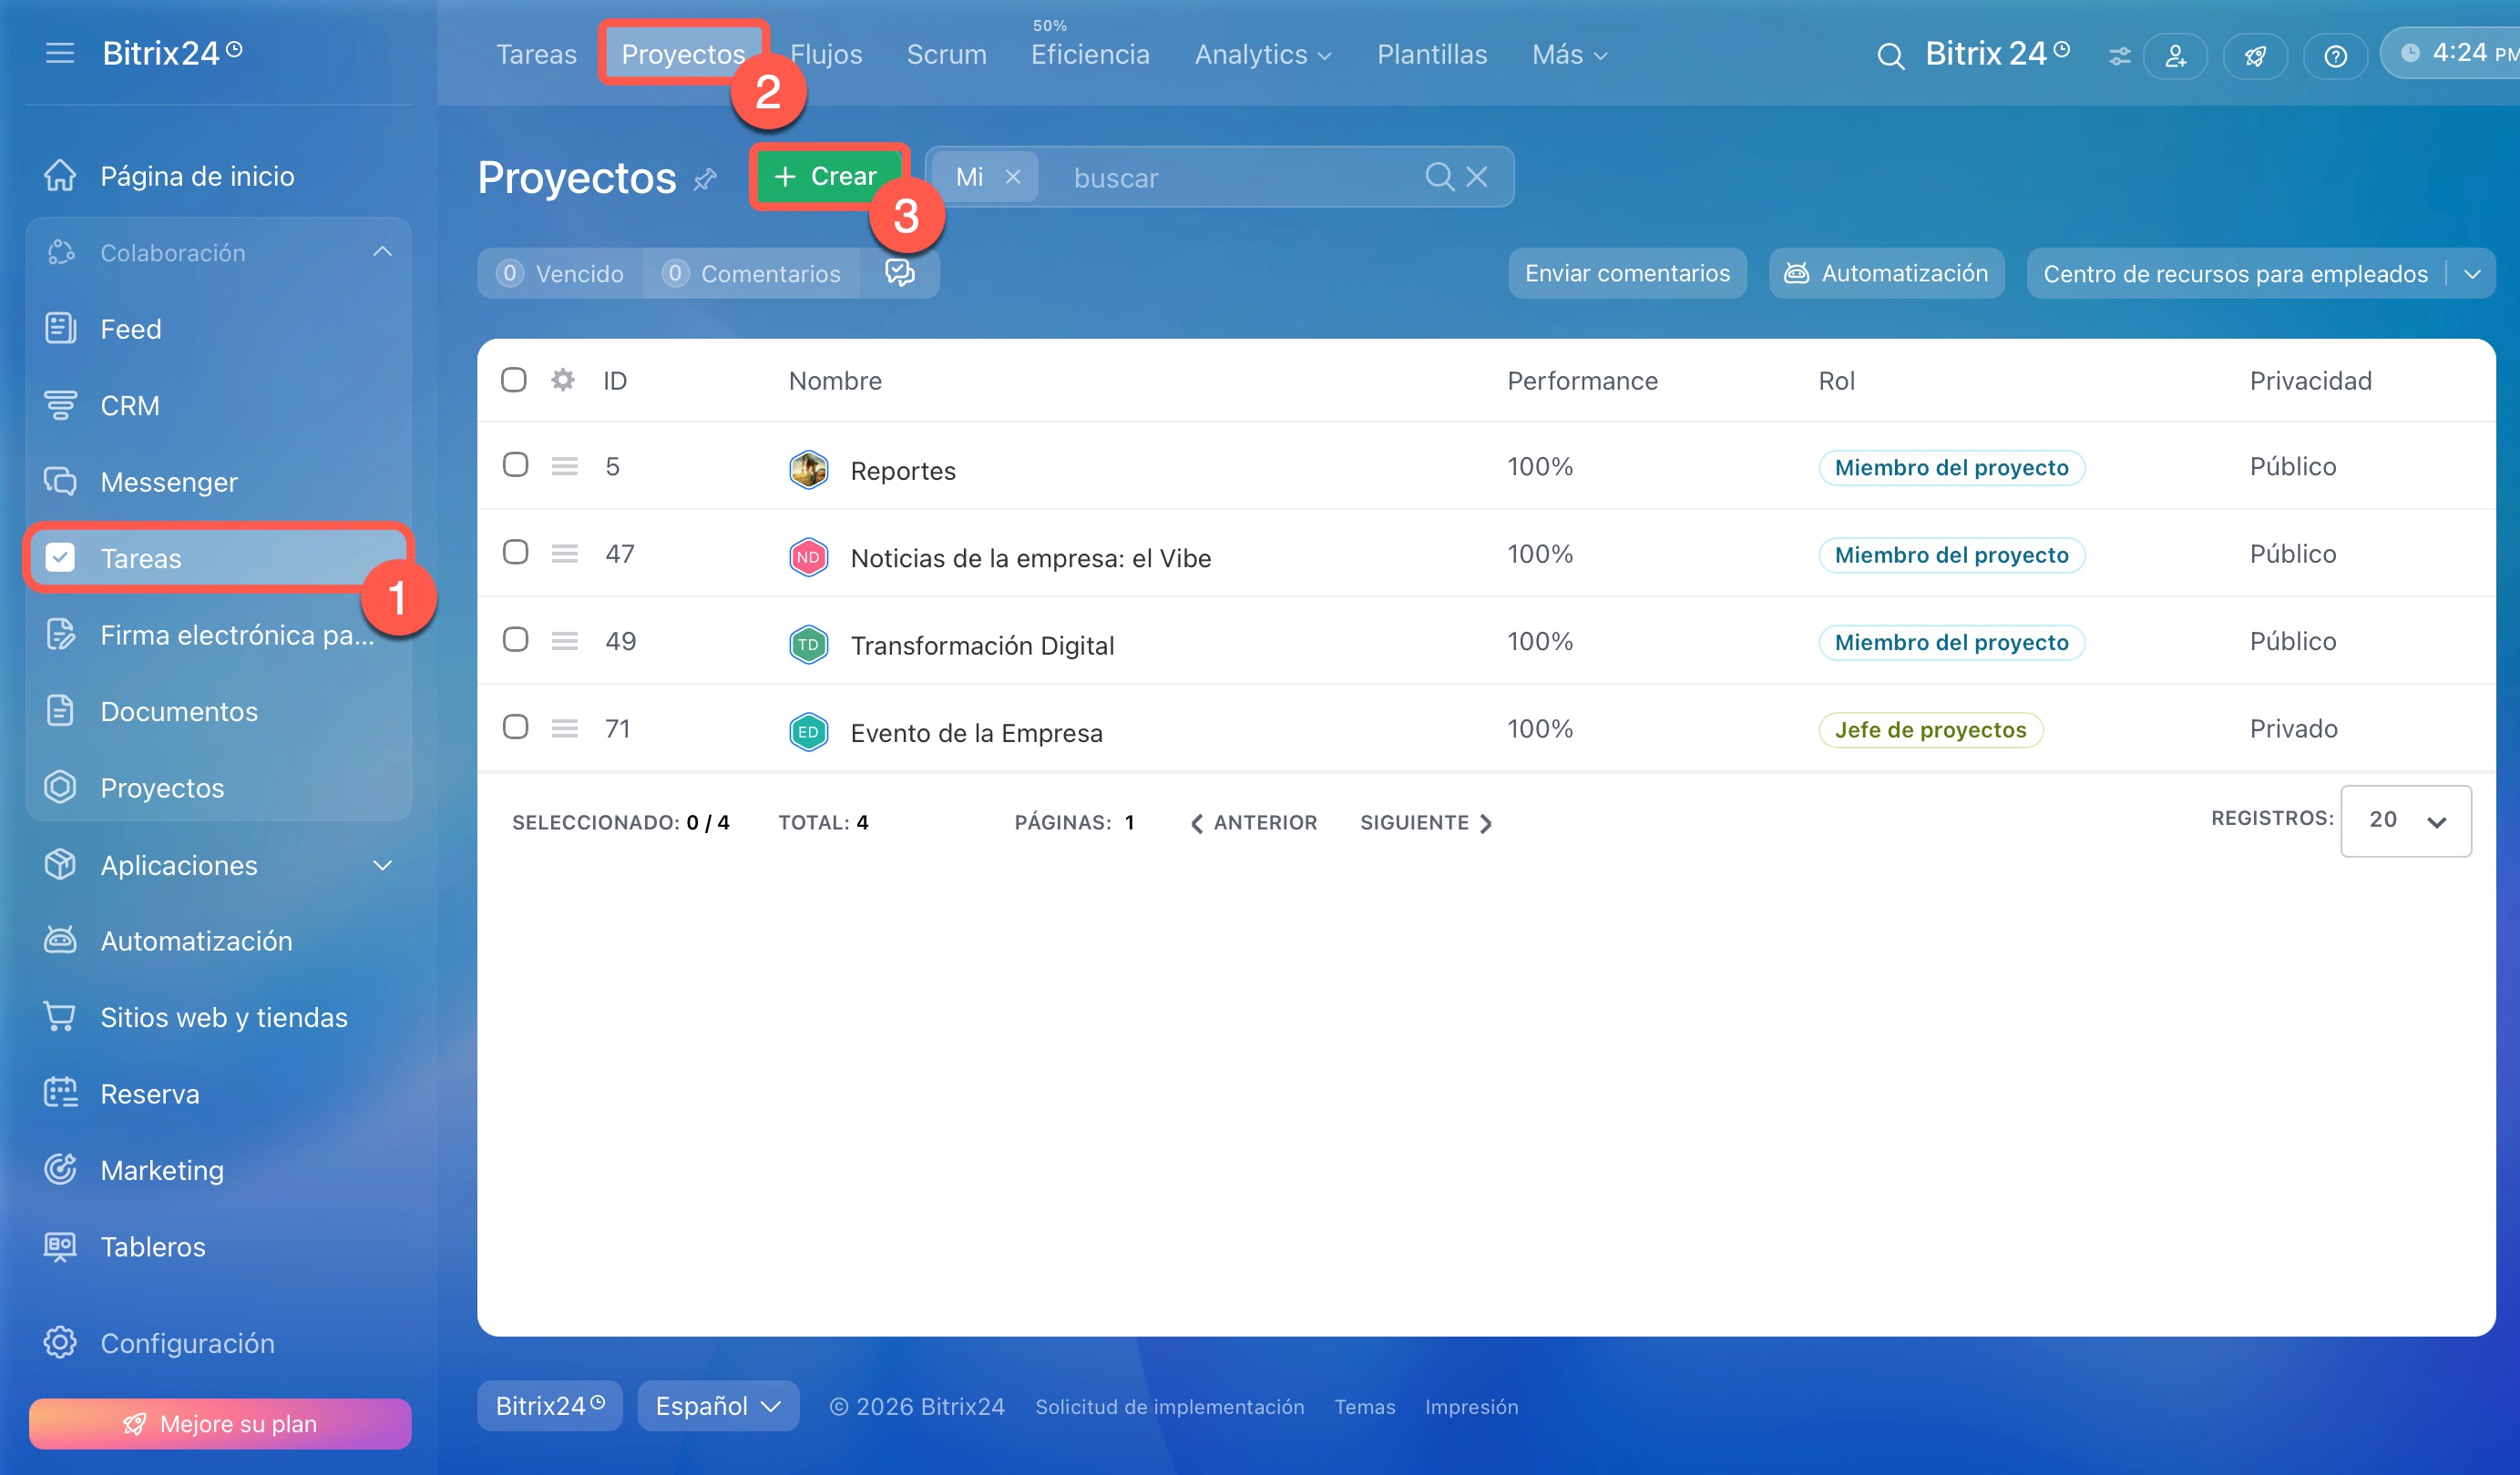Screen dimensions: 2520x1475
Task: Check the Transformación Digital row checkbox
Action: tap(515, 639)
